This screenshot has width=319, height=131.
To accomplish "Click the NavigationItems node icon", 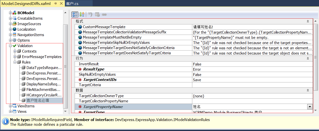I will pyautogui.click(x=15, y=35).
